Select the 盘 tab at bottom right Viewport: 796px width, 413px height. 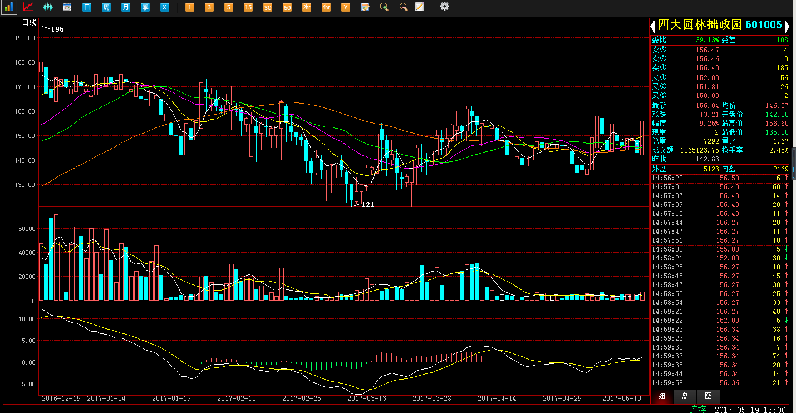685,396
